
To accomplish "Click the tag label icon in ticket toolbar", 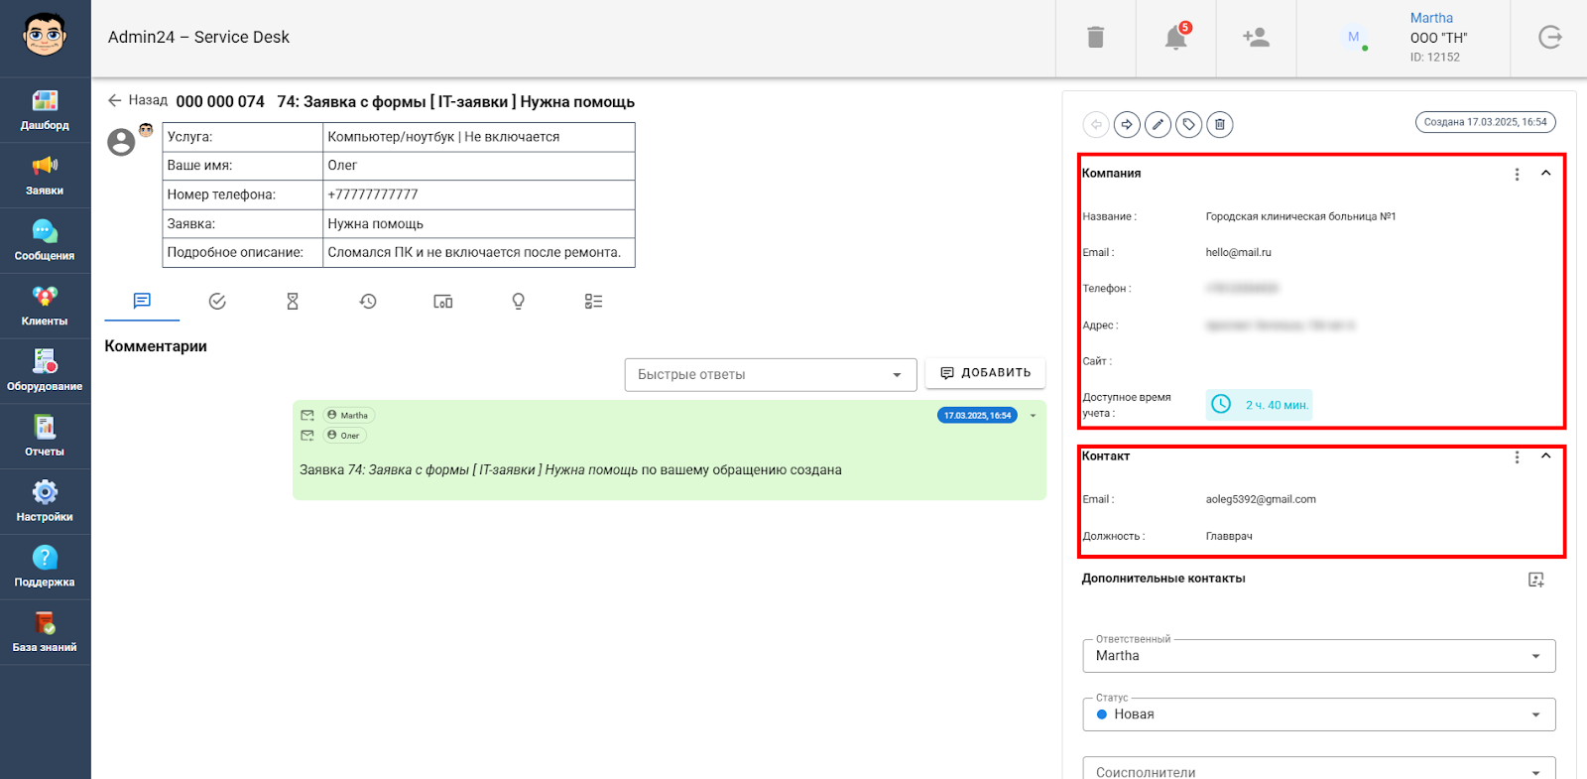I will [x=1188, y=124].
